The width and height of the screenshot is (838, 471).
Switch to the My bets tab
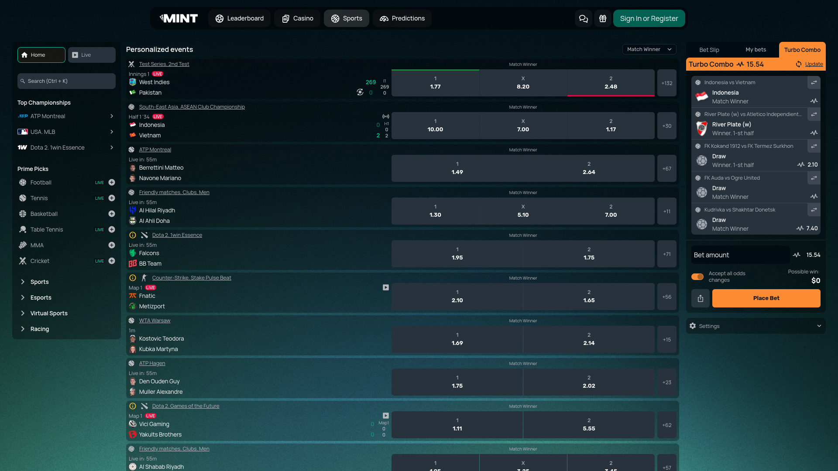[756, 50]
